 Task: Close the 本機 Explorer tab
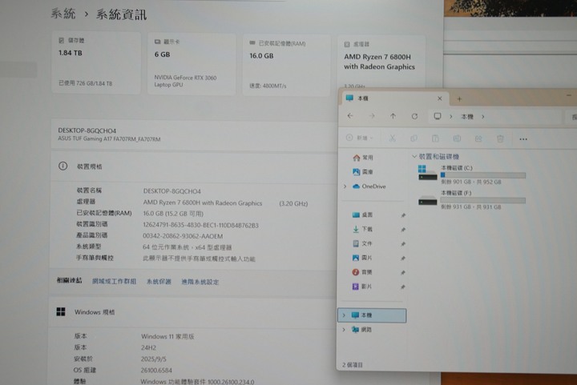click(439, 98)
